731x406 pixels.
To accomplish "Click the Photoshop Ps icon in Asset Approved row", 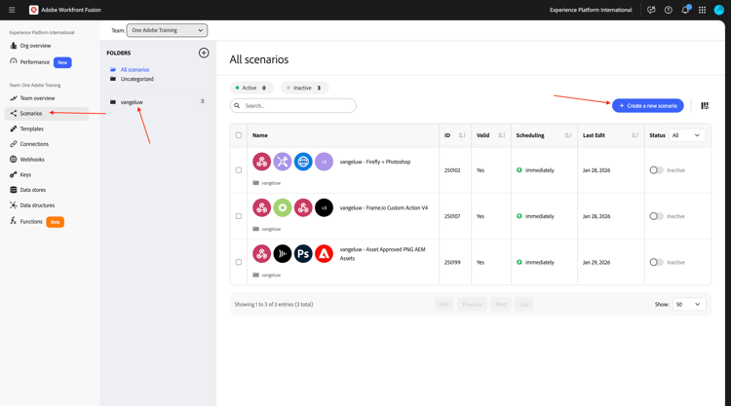I will pyautogui.click(x=303, y=254).
